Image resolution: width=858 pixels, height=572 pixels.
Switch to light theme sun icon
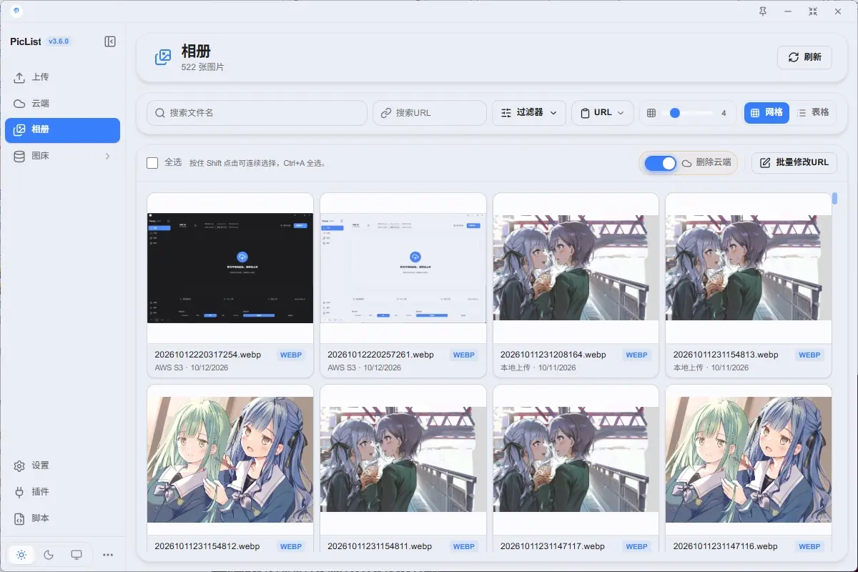coord(21,555)
